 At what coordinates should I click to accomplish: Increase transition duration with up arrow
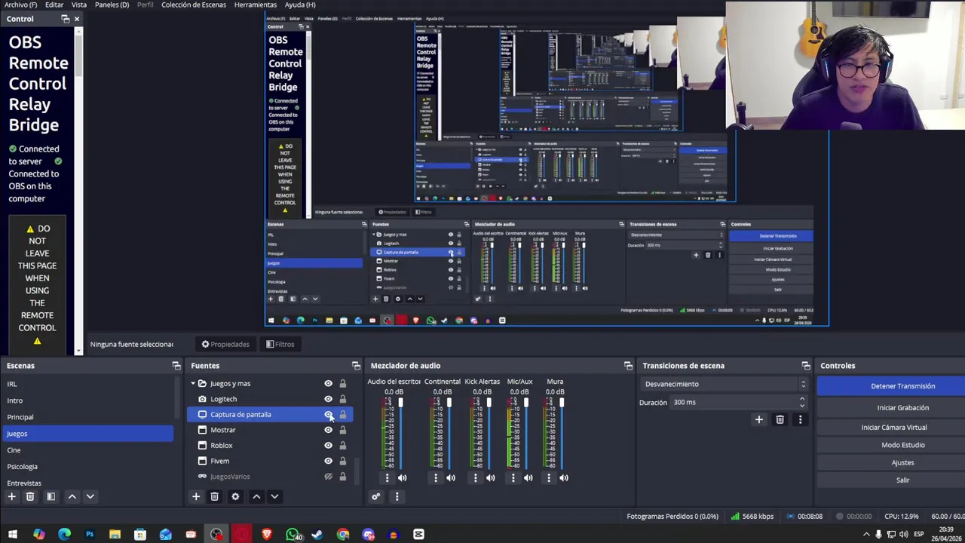(x=803, y=399)
